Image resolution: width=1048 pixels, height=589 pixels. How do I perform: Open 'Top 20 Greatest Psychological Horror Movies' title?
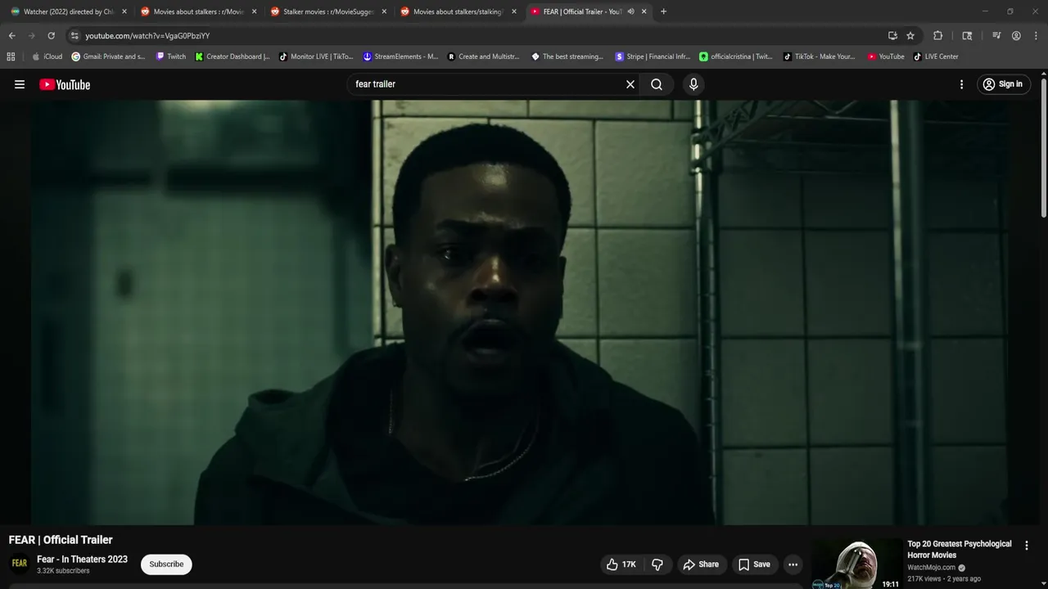(x=960, y=549)
